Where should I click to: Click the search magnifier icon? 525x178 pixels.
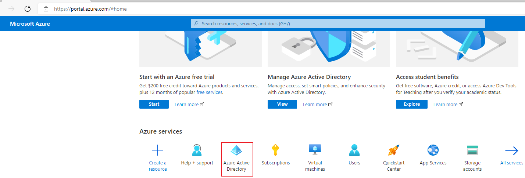(x=196, y=23)
